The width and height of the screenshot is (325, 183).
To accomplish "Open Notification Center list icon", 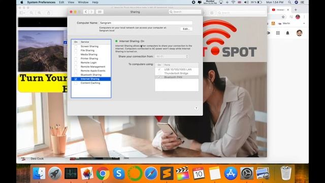I will pyautogui.click(x=303, y=2).
